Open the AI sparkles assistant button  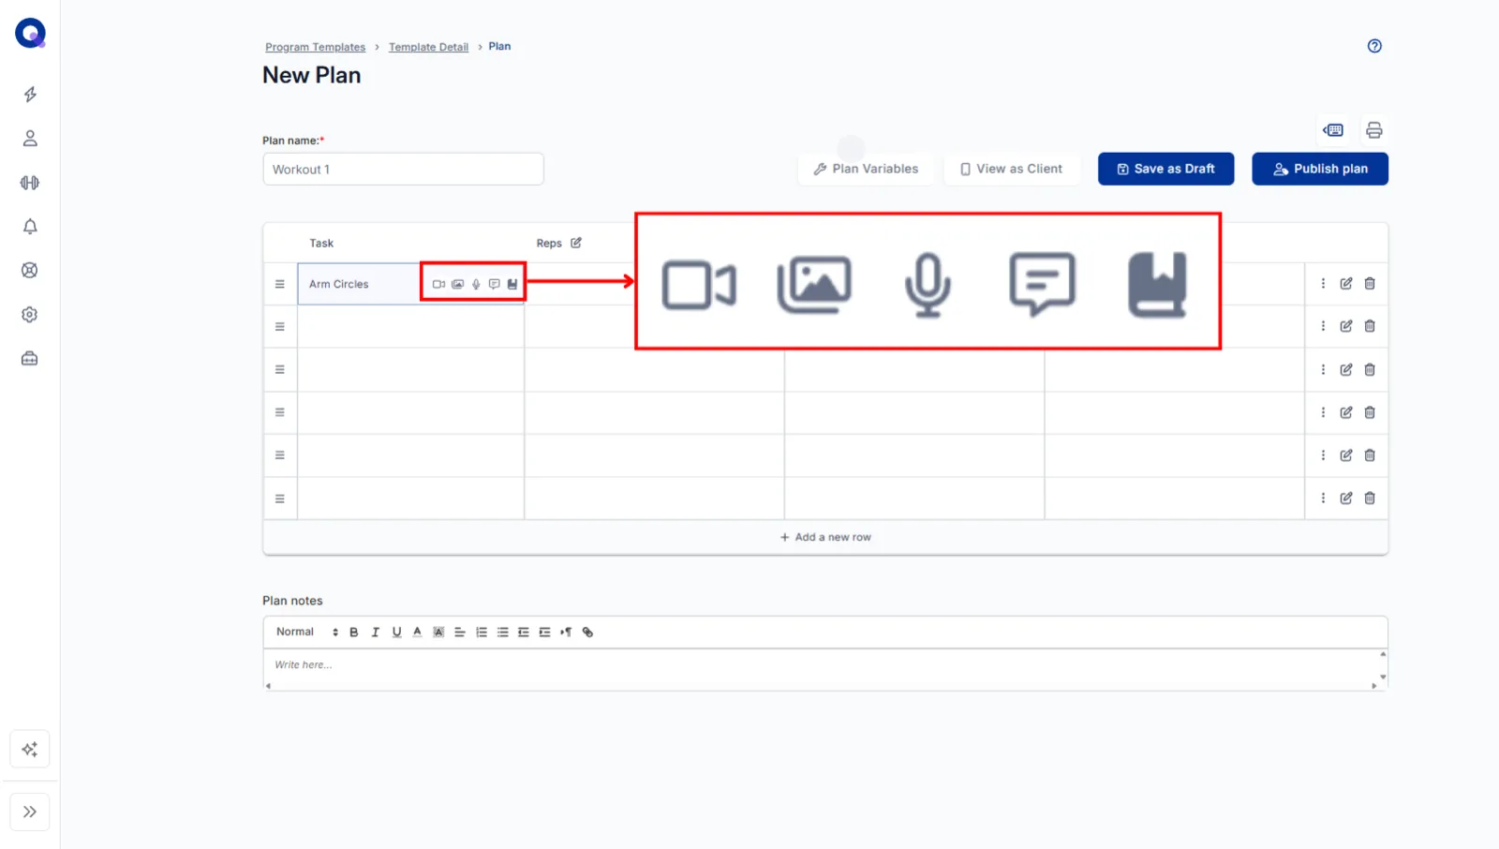click(30, 749)
